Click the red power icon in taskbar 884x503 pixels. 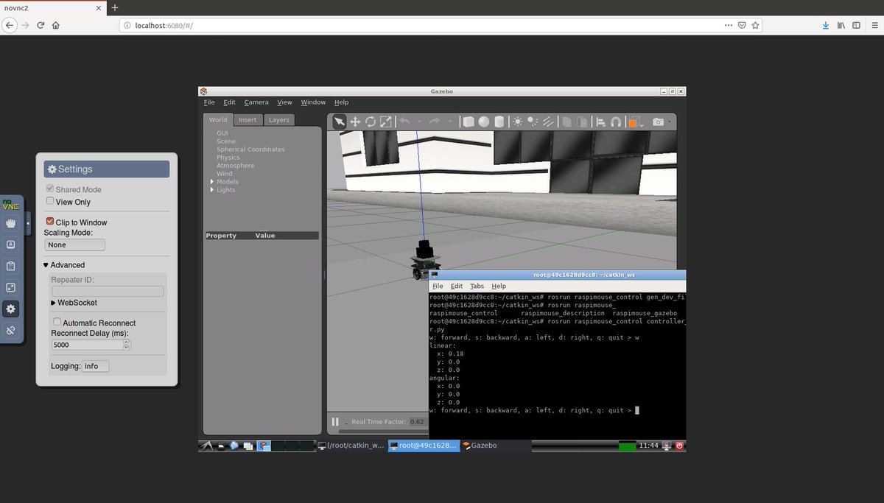(x=680, y=446)
